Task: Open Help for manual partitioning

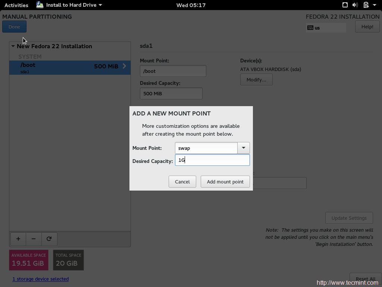Action: click(x=367, y=27)
